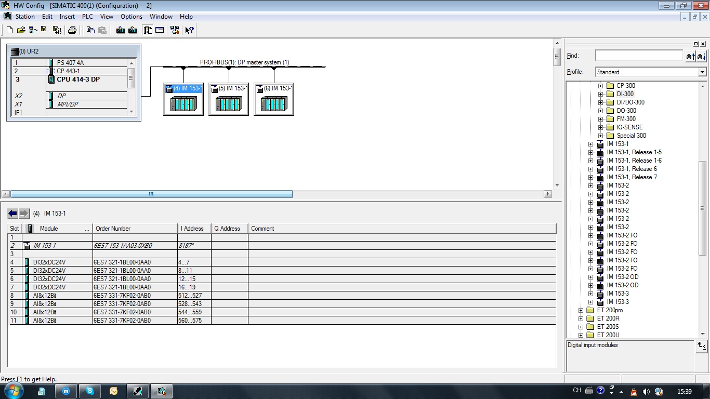Expand the IQ-SENSE catalog folder
The image size is (710, 399).
(x=600, y=127)
